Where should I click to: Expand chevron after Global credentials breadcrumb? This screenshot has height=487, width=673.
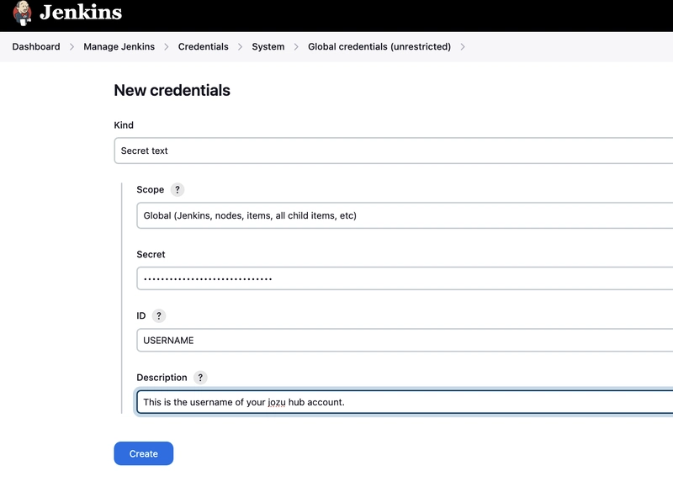pos(463,47)
